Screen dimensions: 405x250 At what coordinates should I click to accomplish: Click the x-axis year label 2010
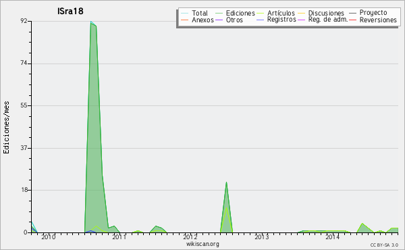49,237
